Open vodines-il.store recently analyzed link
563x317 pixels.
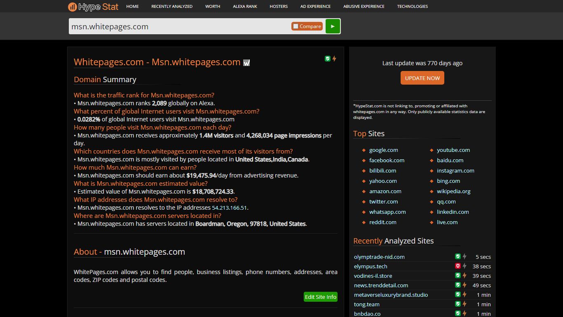pos(373,276)
